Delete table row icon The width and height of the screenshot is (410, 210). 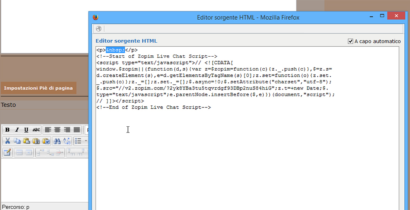pos(59,153)
